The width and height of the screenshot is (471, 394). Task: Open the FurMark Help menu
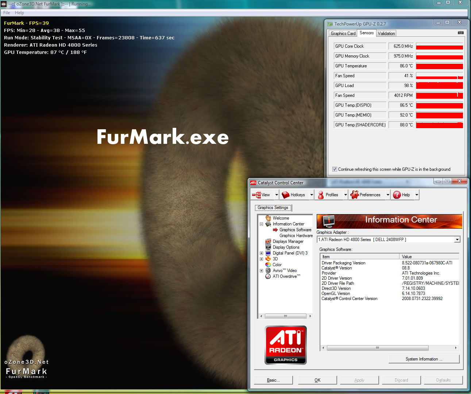pyautogui.click(x=19, y=13)
